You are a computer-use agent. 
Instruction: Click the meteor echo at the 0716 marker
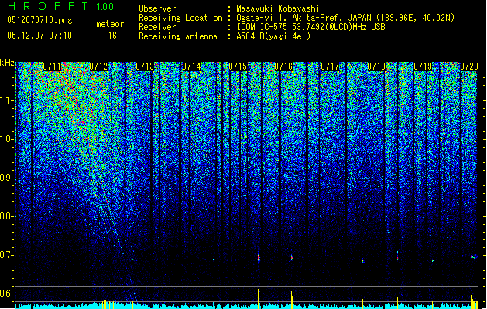click(292, 257)
